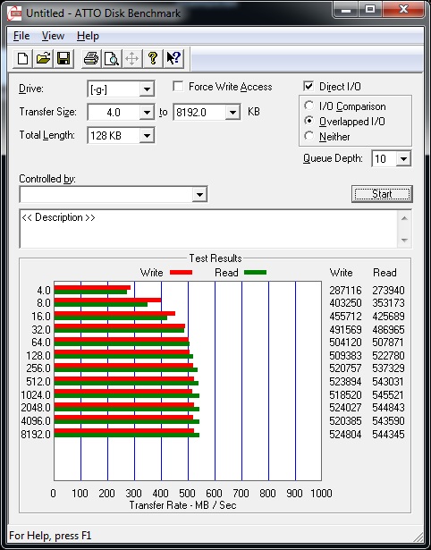This screenshot has width=431, height=550.
Task: Click the write value 403250
Action: (x=345, y=302)
